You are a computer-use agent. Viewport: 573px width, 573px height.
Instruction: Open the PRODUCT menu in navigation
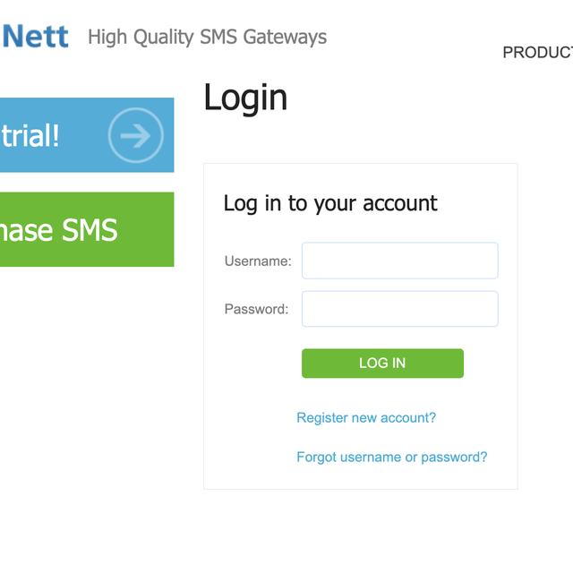tap(537, 52)
